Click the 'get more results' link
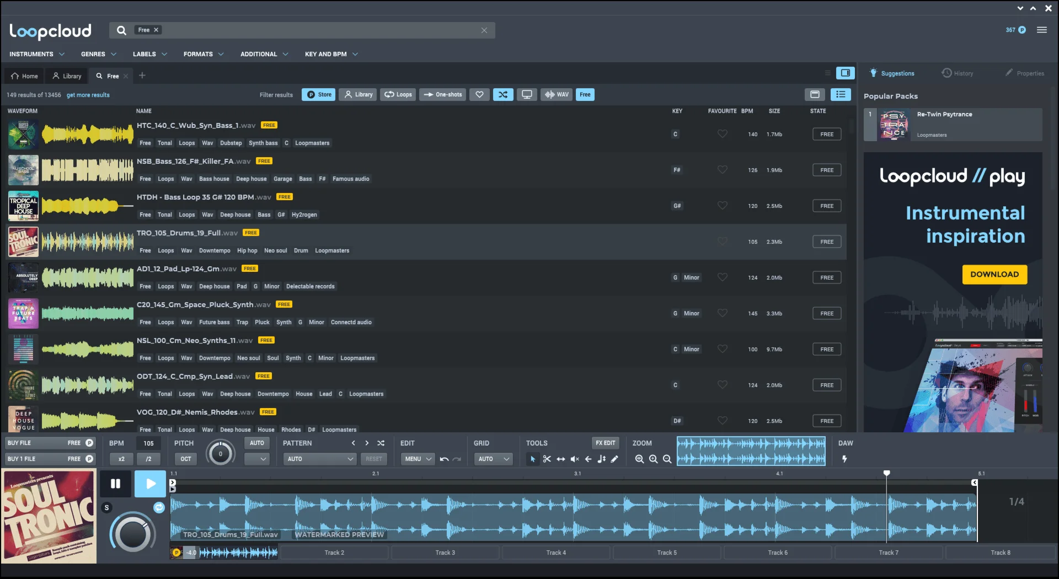 click(88, 95)
